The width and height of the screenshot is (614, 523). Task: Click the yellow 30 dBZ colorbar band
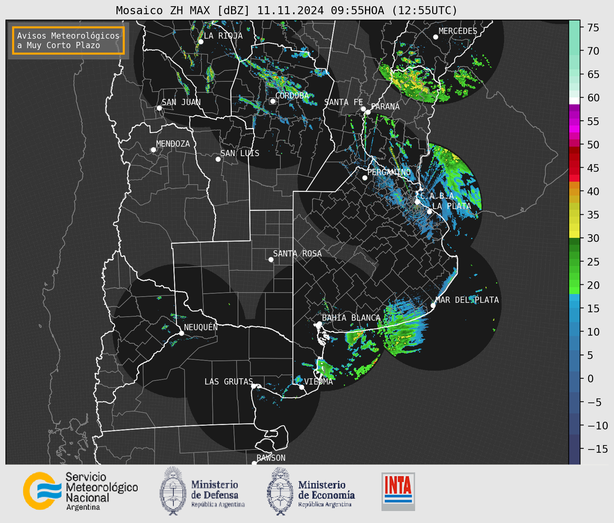point(574,235)
